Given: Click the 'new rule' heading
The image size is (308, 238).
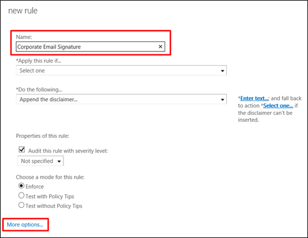Looking at the screenshot, I should pyautogui.click(x=23, y=11).
